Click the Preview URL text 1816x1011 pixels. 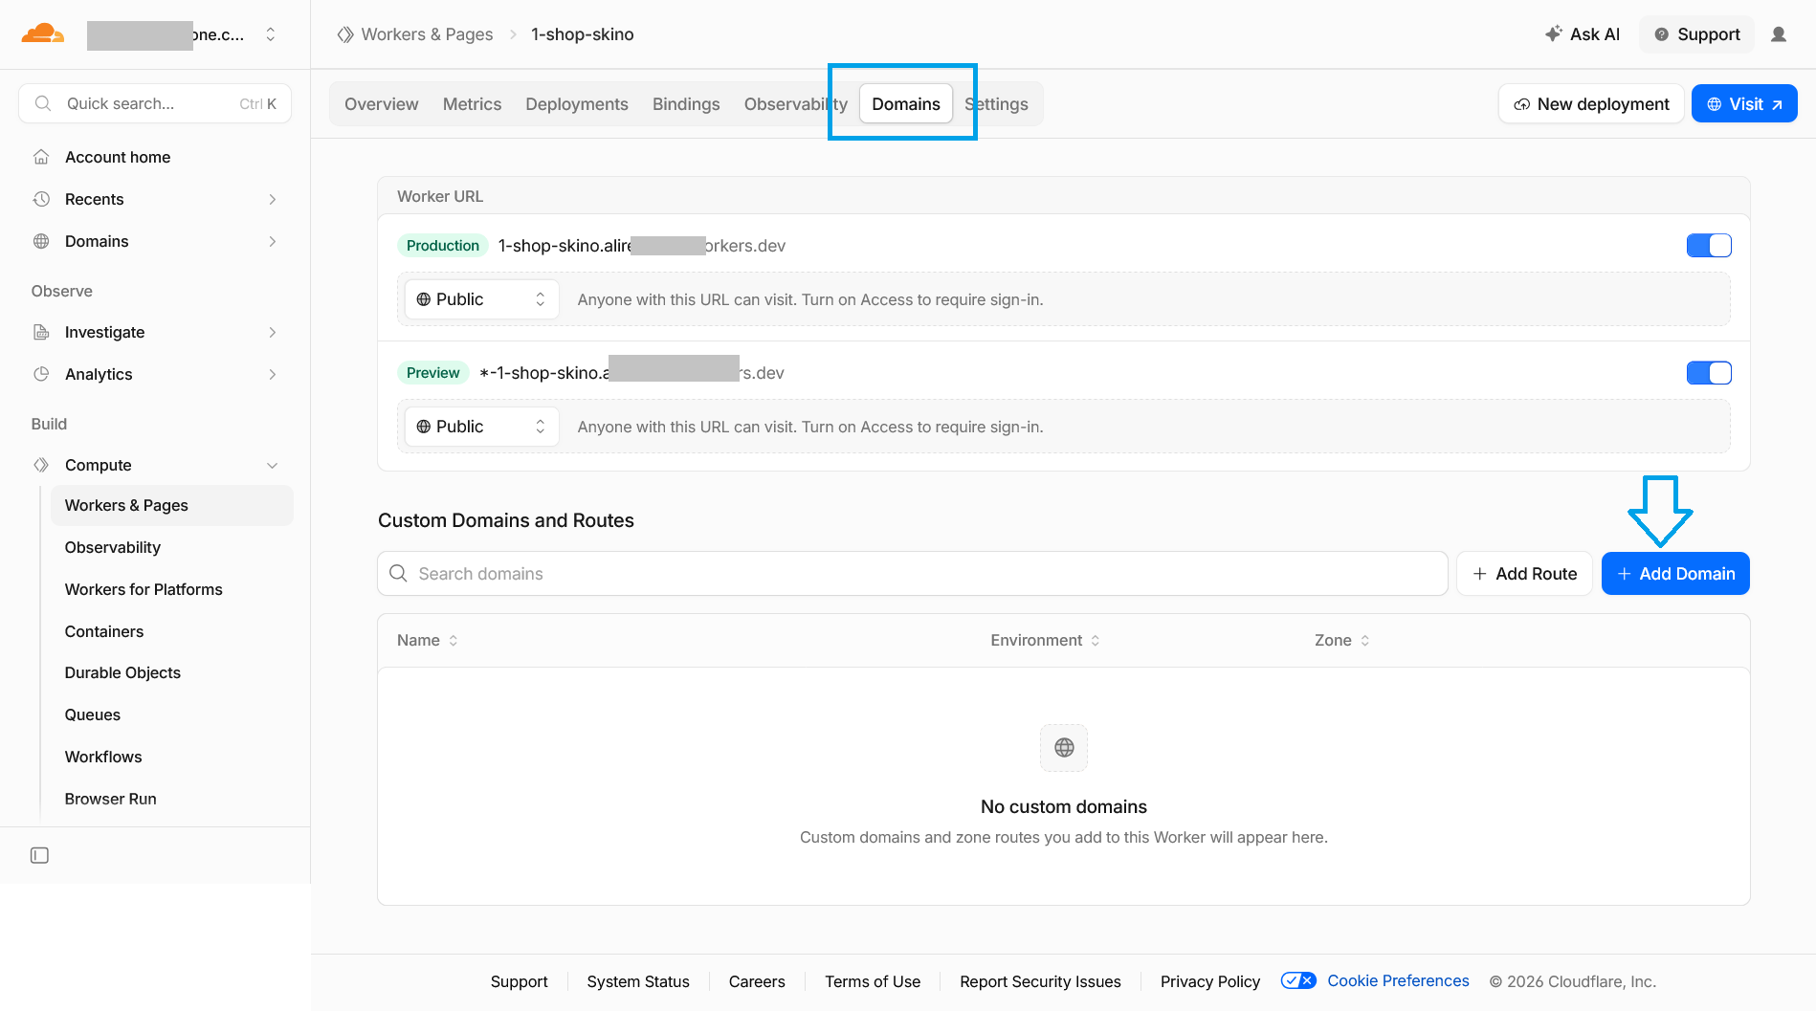click(631, 373)
